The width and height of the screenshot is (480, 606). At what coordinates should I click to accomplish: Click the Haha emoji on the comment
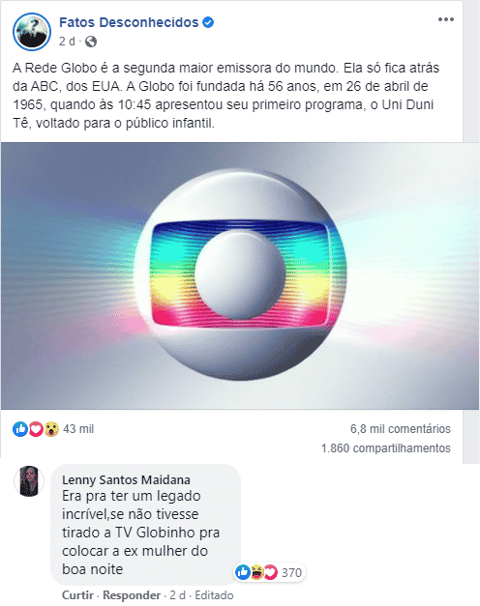pyautogui.click(x=256, y=572)
